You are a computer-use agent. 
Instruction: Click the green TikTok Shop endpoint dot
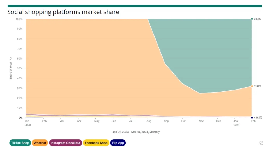[x=252, y=19]
